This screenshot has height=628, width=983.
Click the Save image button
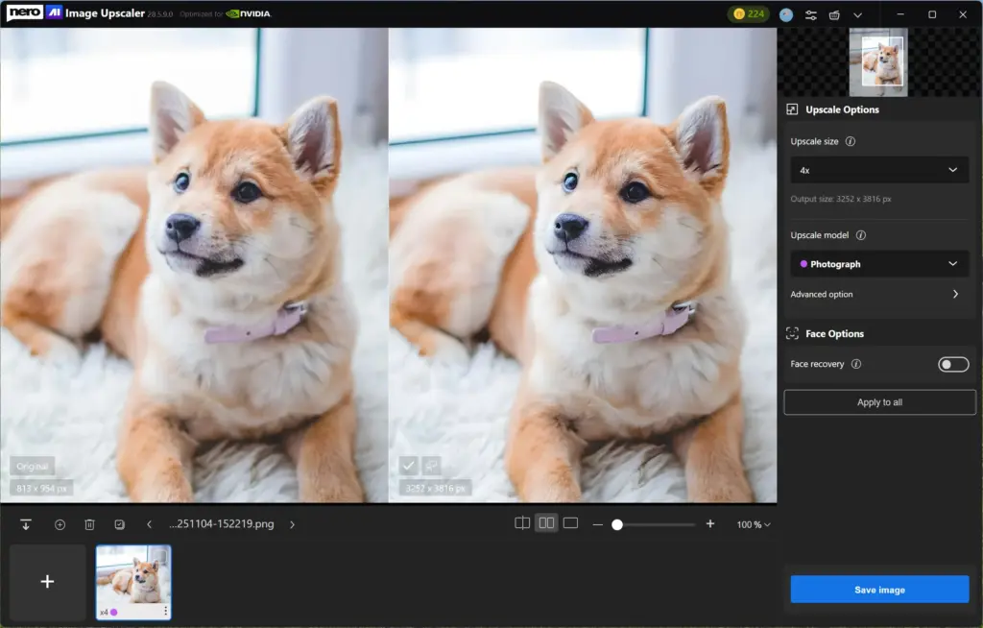(878, 589)
